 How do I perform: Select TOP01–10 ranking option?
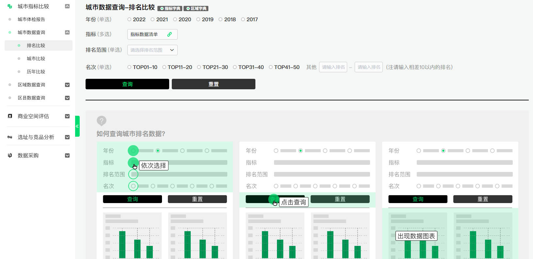[x=129, y=67]
